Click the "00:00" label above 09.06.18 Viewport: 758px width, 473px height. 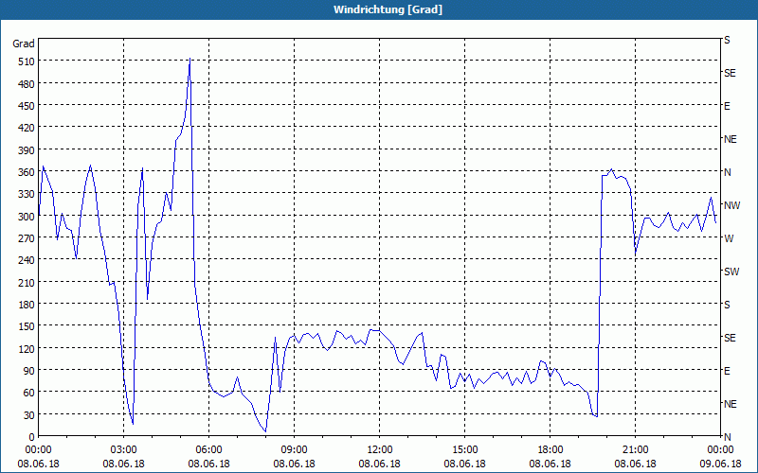[720, 450]
